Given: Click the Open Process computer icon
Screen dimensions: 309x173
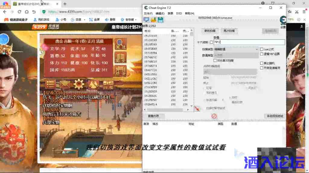Looking at the screenshot, I should (146, 20).
